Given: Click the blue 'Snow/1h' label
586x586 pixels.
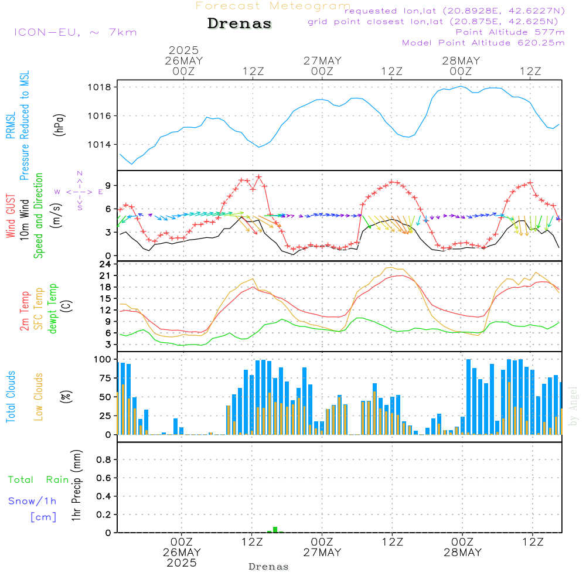Looking at the screenshot, I should pyautogui.click(x=32, y=501).
